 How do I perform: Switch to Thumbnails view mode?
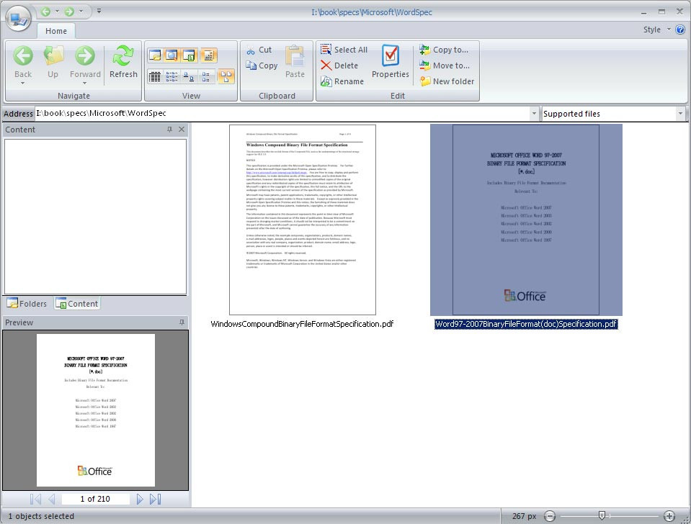point(226,76)
